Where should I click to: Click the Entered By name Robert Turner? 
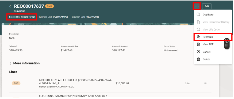28,17
